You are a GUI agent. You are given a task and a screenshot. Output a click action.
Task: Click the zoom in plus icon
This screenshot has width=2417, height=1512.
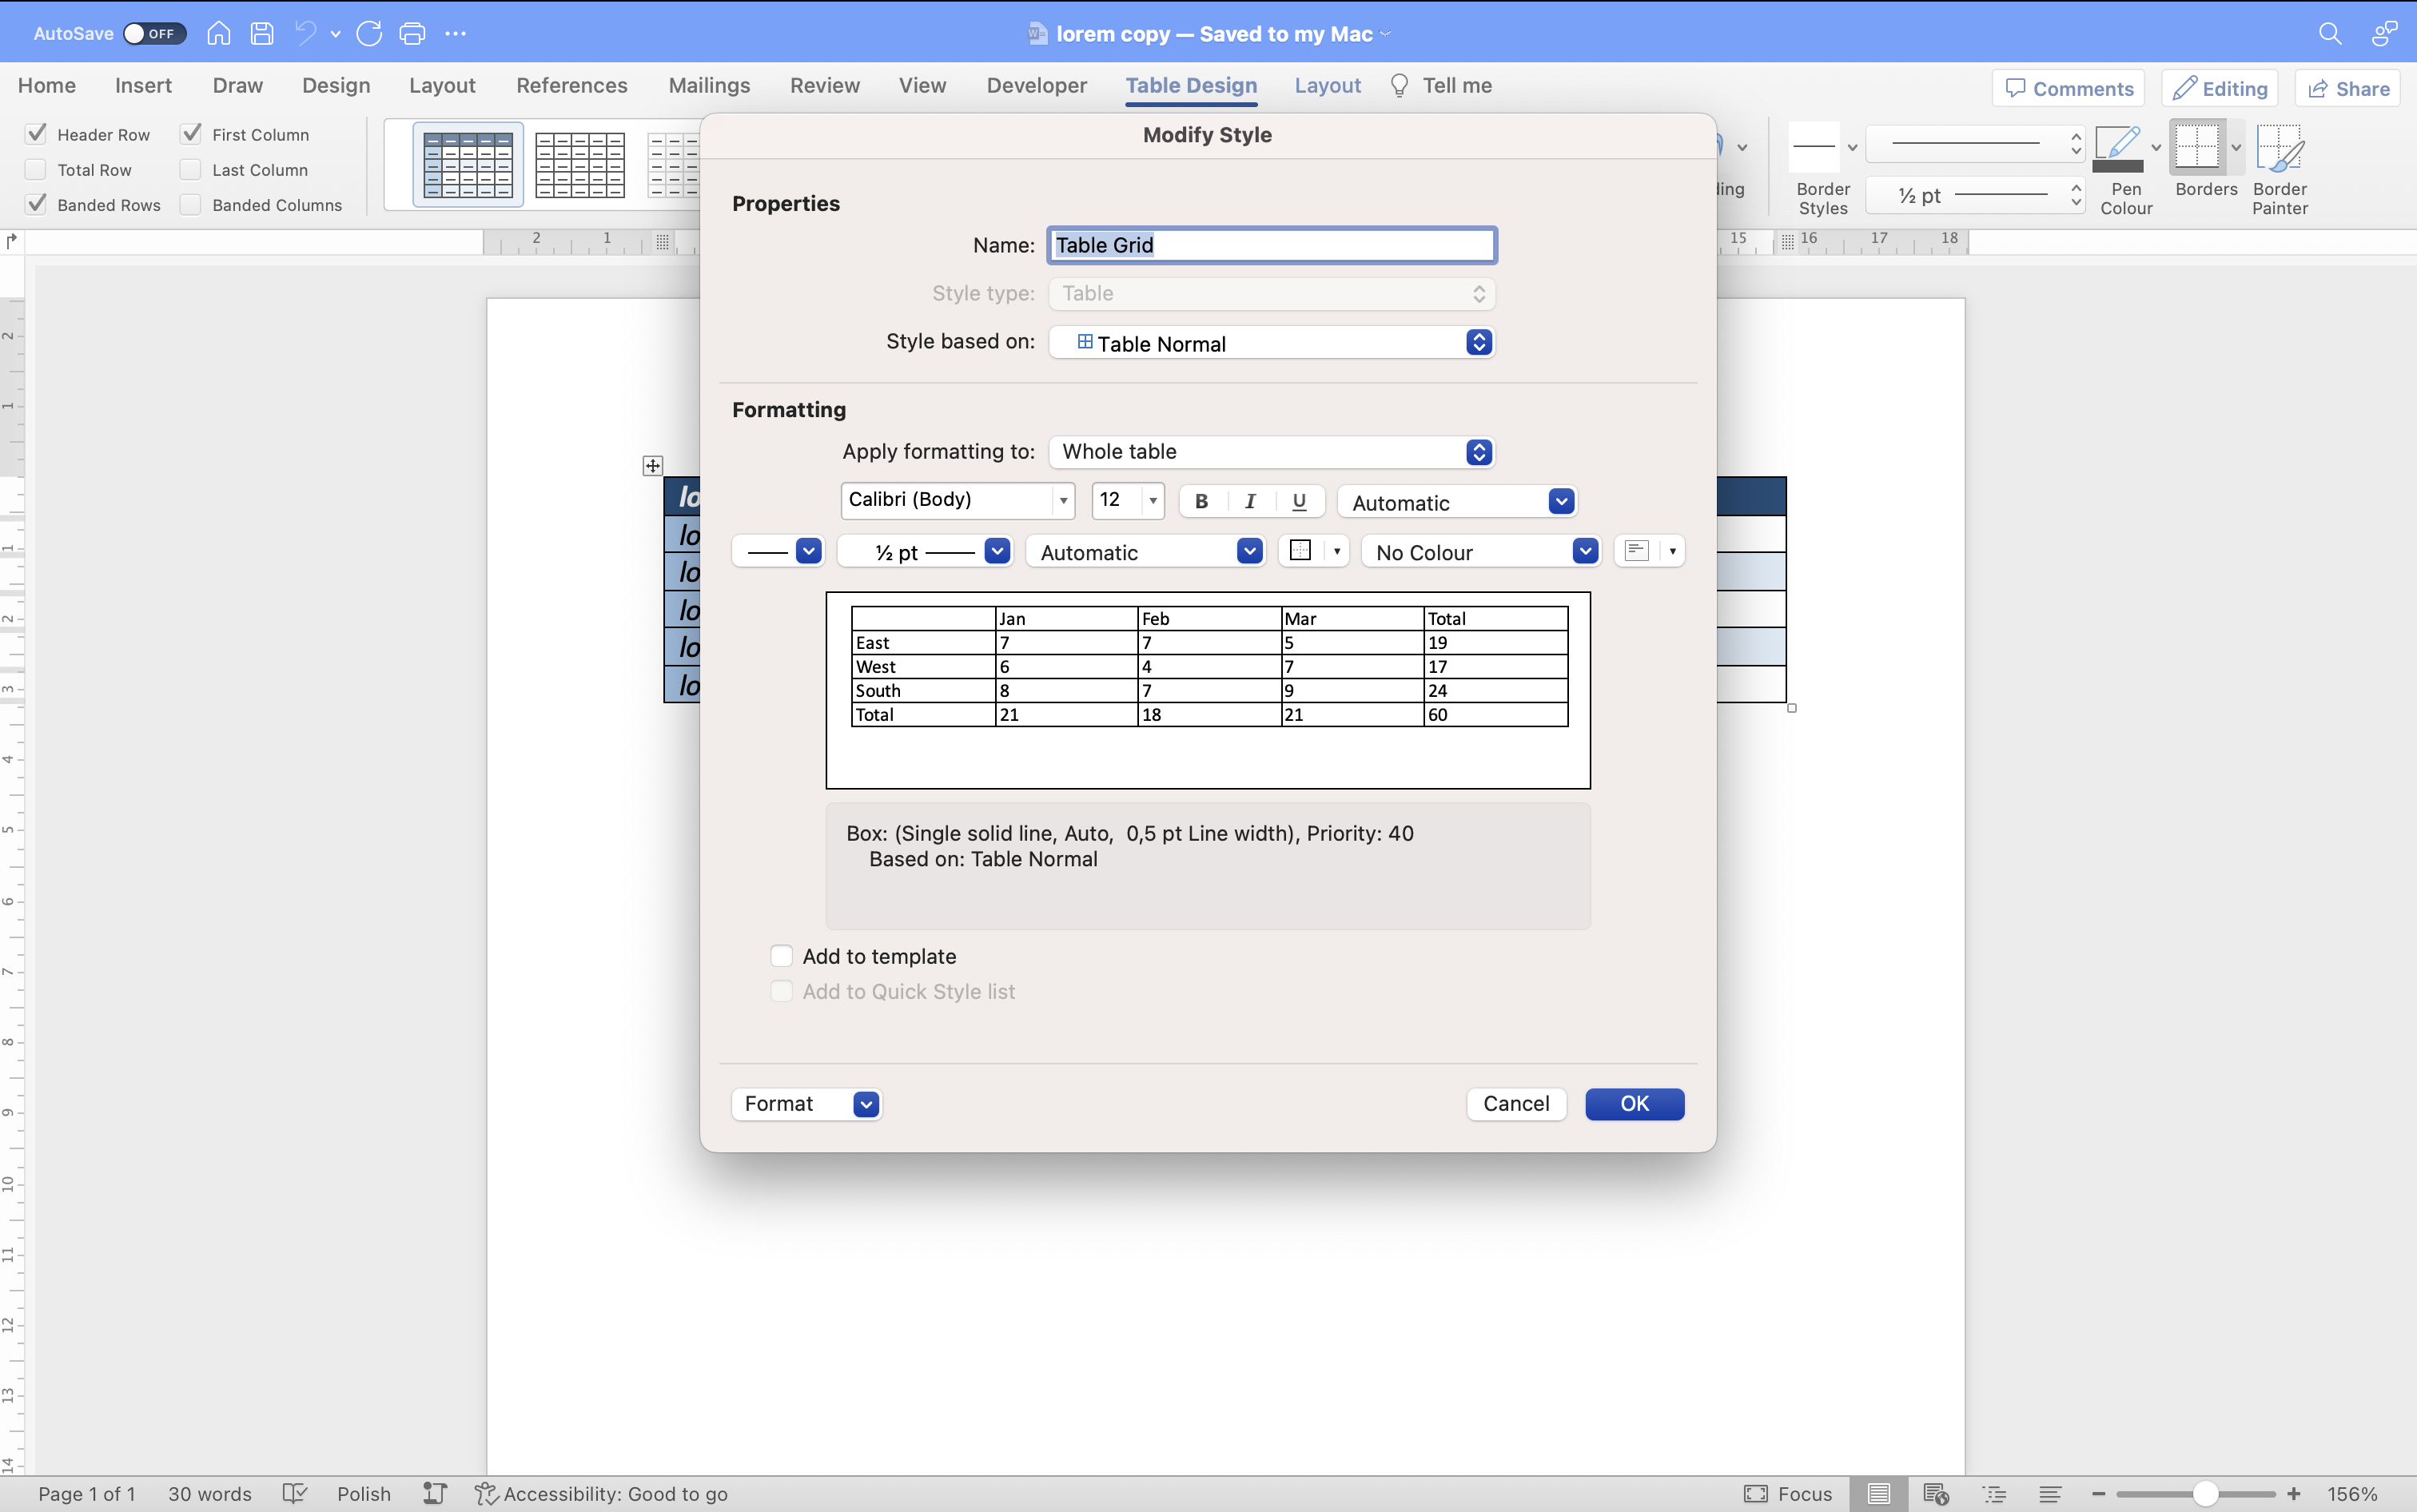pos(2294,1494)
